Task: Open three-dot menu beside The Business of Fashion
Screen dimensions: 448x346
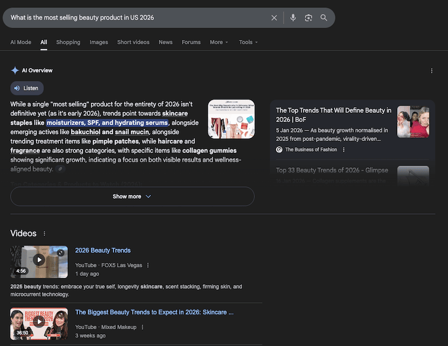Action: tap(344, 149)
